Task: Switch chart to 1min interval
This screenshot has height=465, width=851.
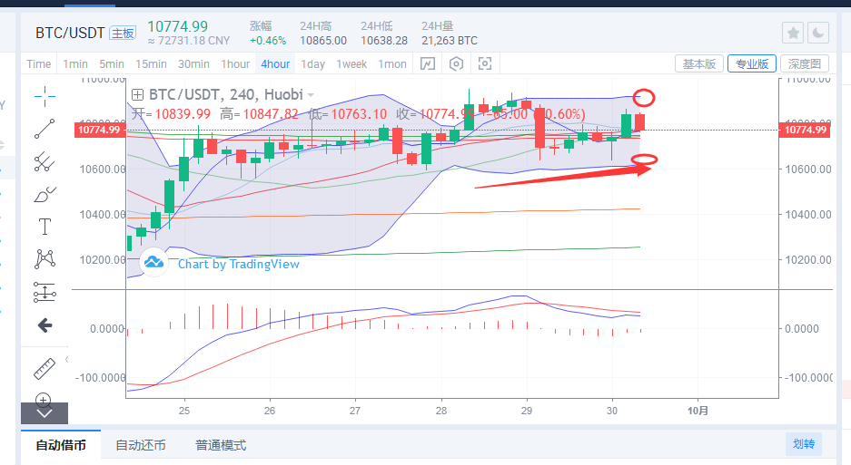Action: point(75,64)
